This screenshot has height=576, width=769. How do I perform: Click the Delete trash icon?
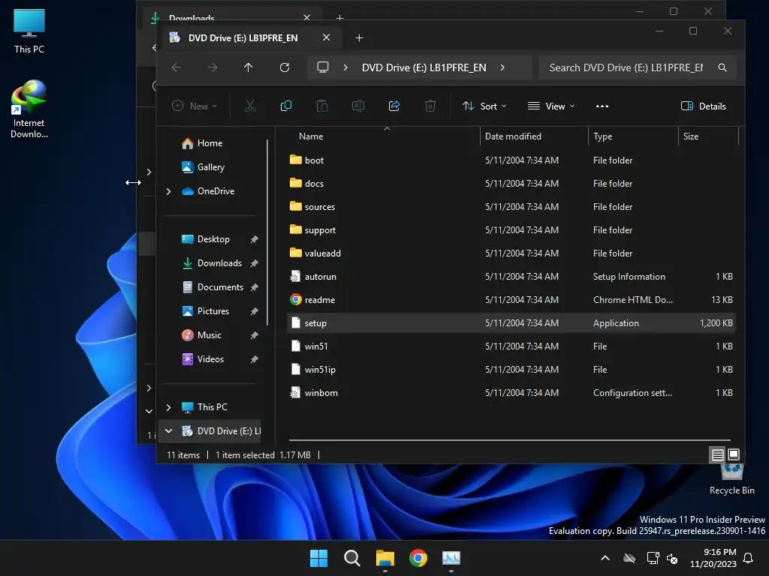tap(430, 106)
